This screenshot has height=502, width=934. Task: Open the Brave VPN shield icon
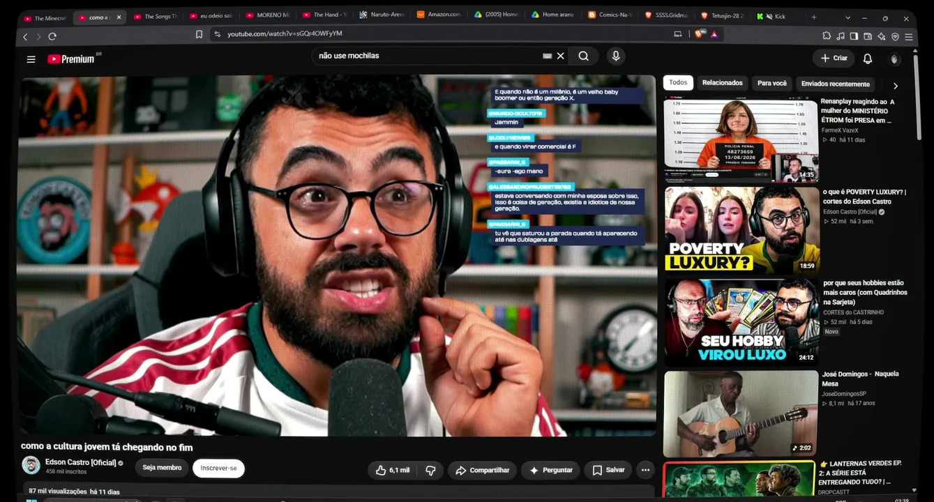pos(895,36)
